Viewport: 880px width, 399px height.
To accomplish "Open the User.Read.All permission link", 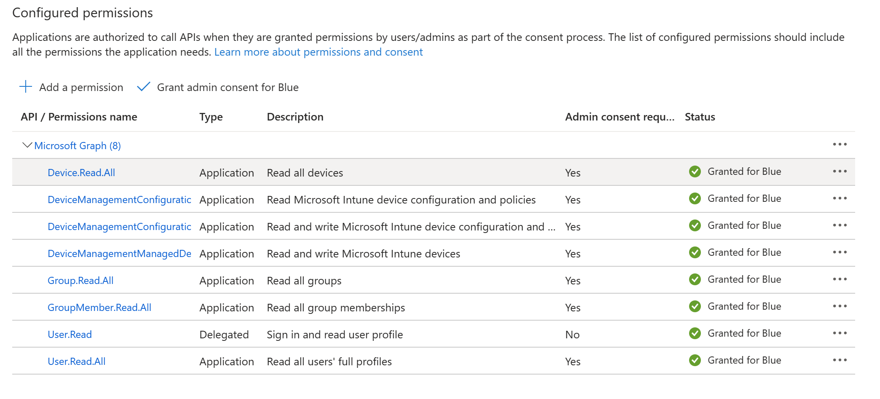I will (x=77, y=362).
